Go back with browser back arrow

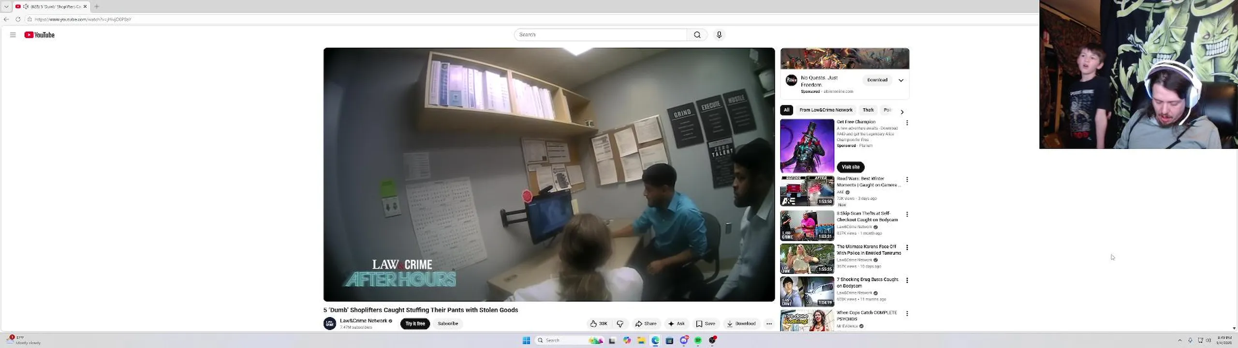point(6,19)
